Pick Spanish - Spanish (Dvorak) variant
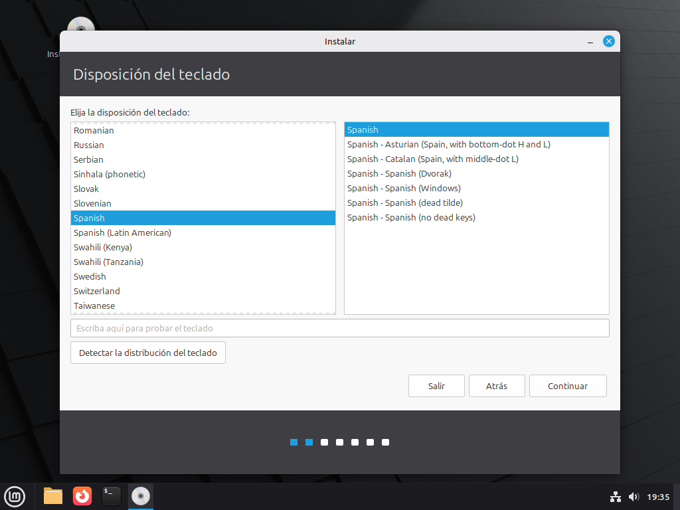Viewport: 680px width, 510px height. (x=399, y=173)
